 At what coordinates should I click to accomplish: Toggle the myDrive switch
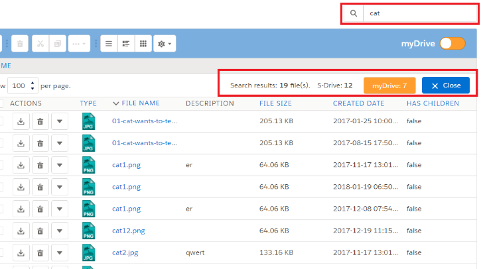point(453,44)
